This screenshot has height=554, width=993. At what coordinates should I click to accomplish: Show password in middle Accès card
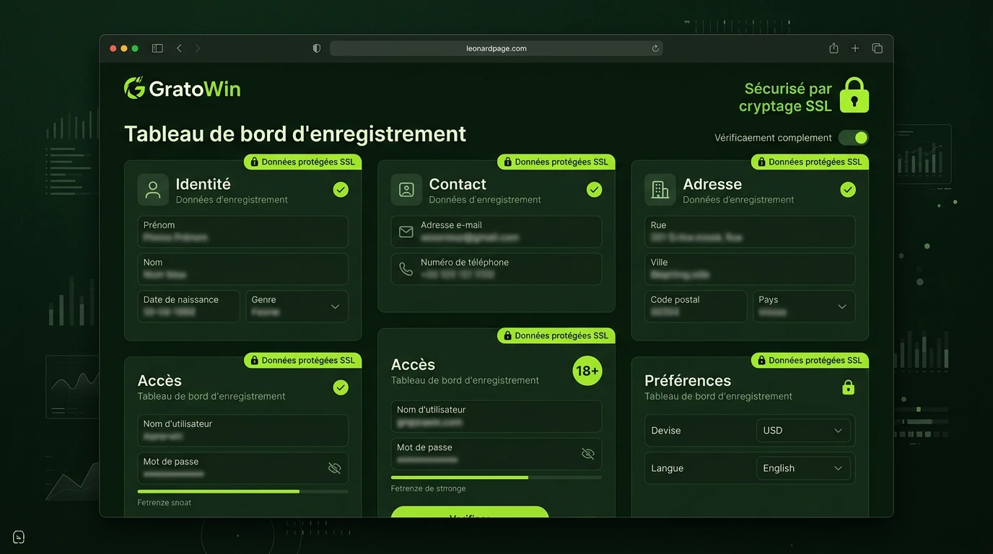coord(588,454)
